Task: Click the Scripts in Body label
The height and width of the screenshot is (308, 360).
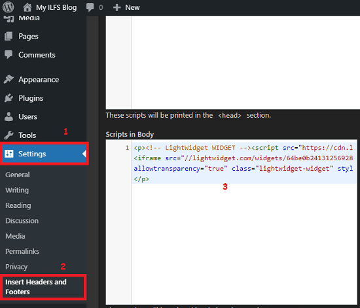Action: (130, 135)
